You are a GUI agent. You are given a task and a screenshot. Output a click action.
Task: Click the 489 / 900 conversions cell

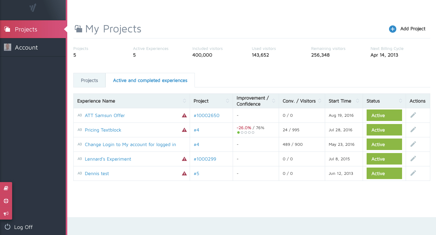click(x=293, y=145)
